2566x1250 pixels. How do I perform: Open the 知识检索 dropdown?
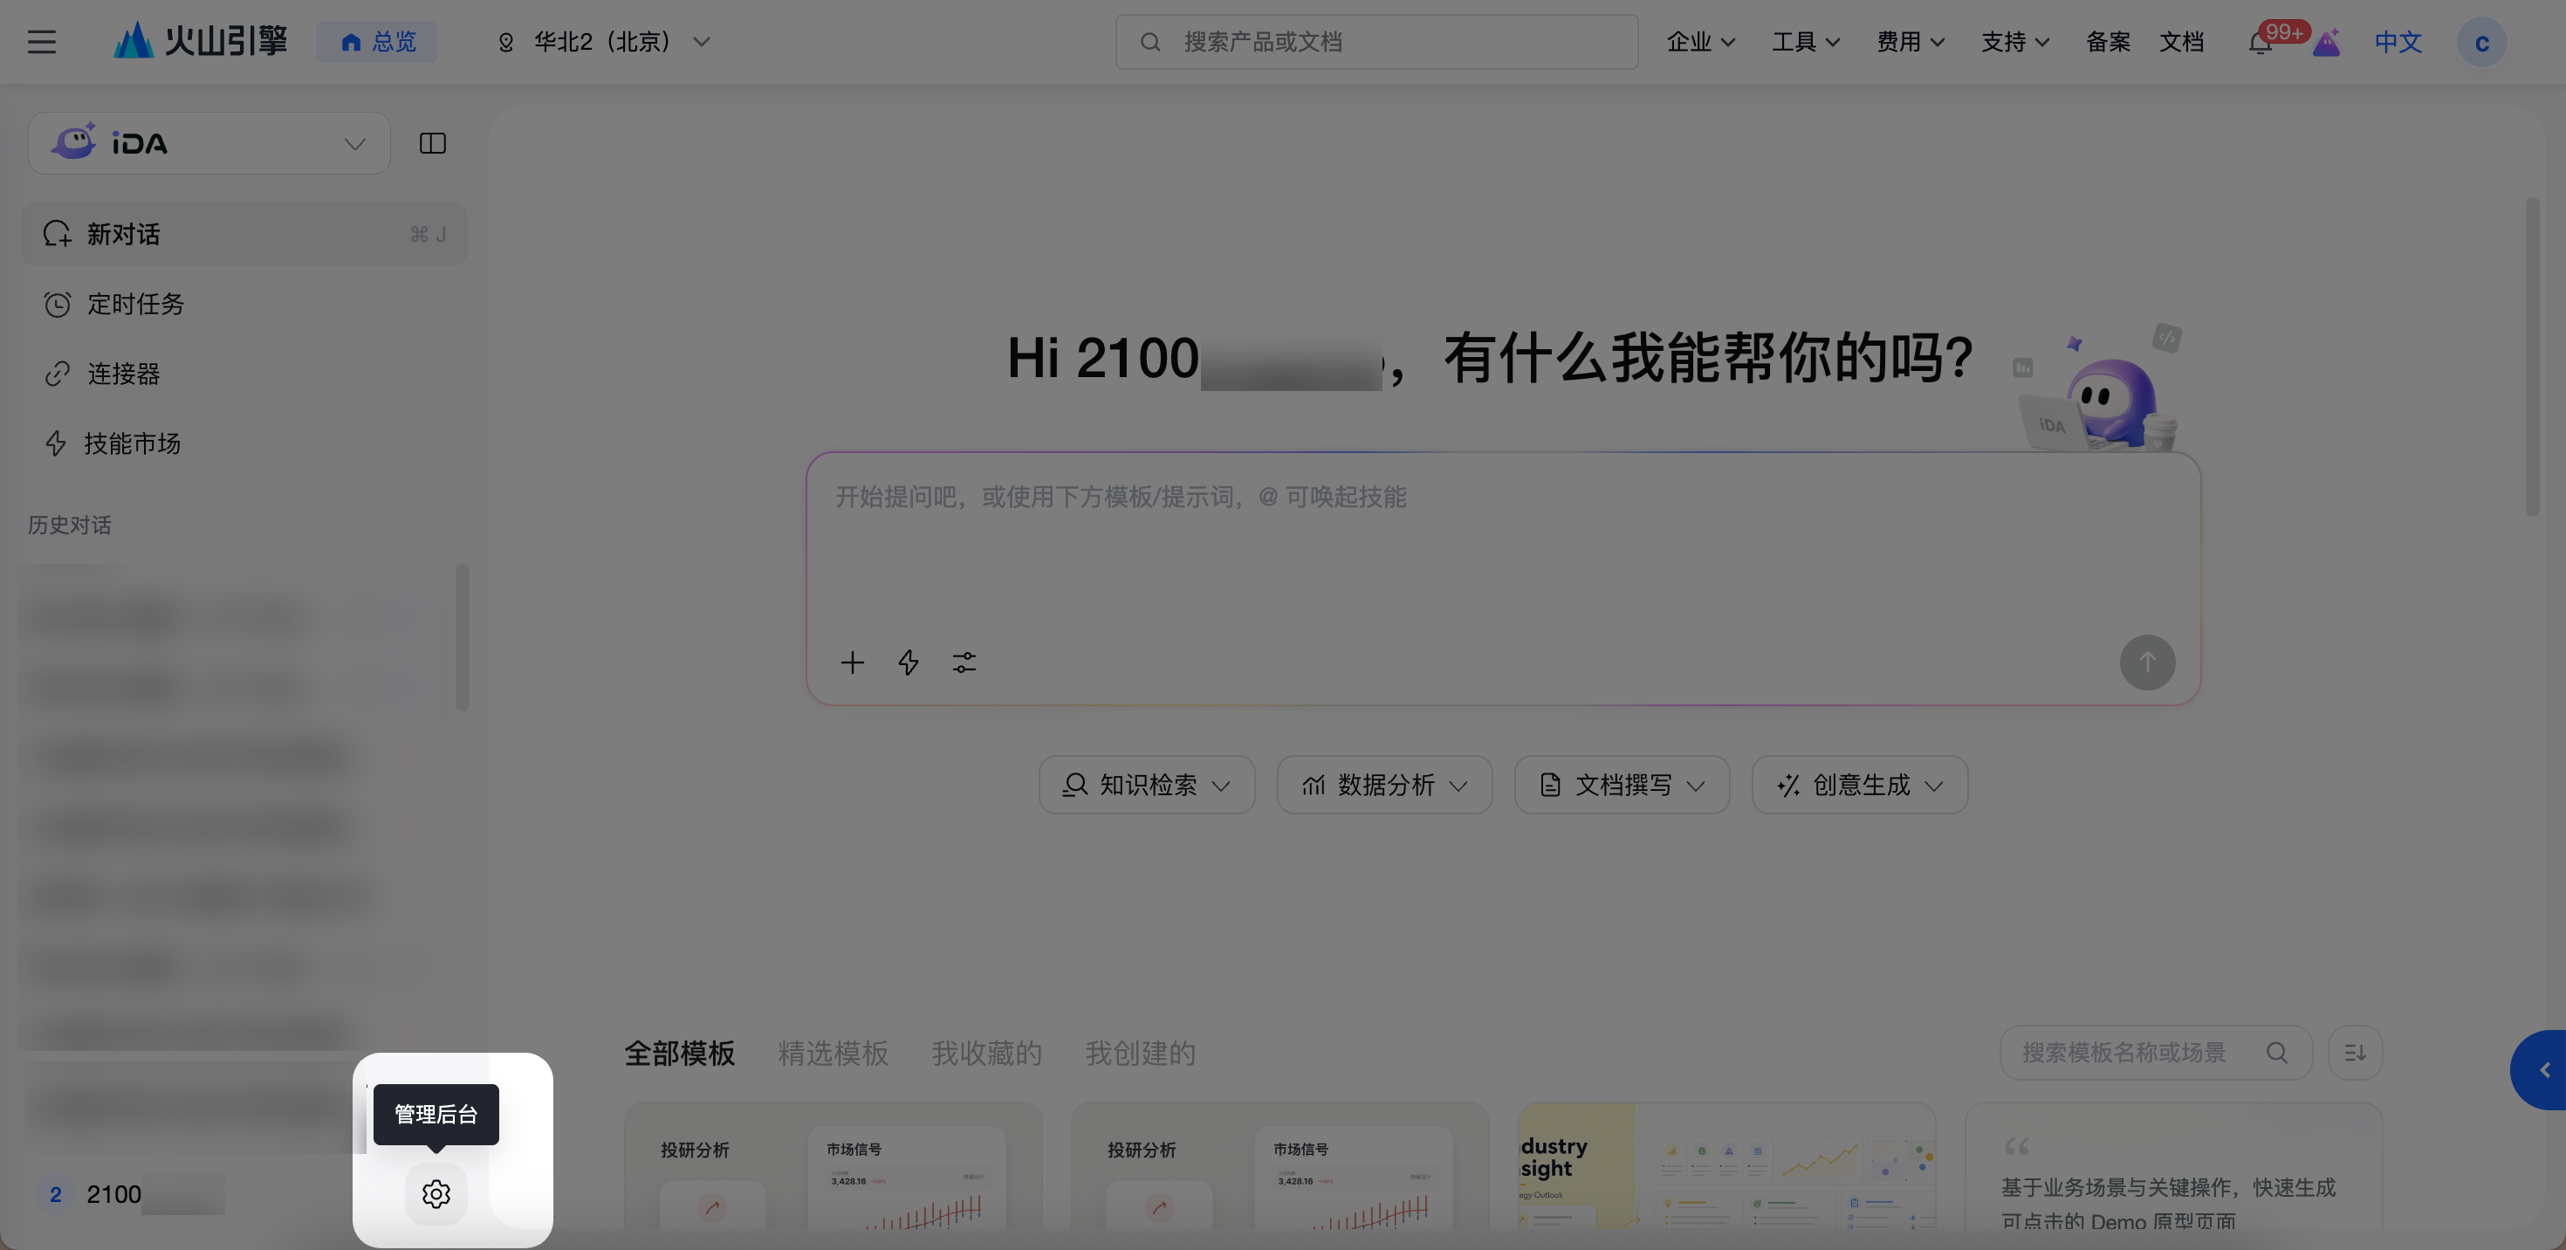(1147, 785)
